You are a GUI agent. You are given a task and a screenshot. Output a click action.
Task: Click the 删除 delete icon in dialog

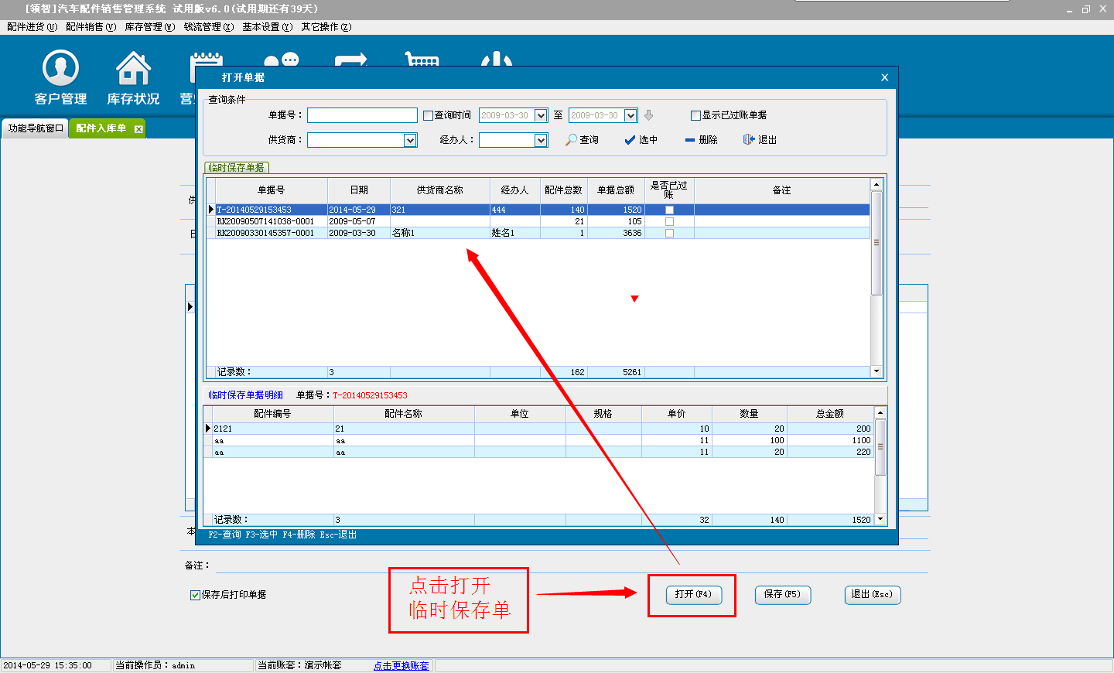(690, 140)
